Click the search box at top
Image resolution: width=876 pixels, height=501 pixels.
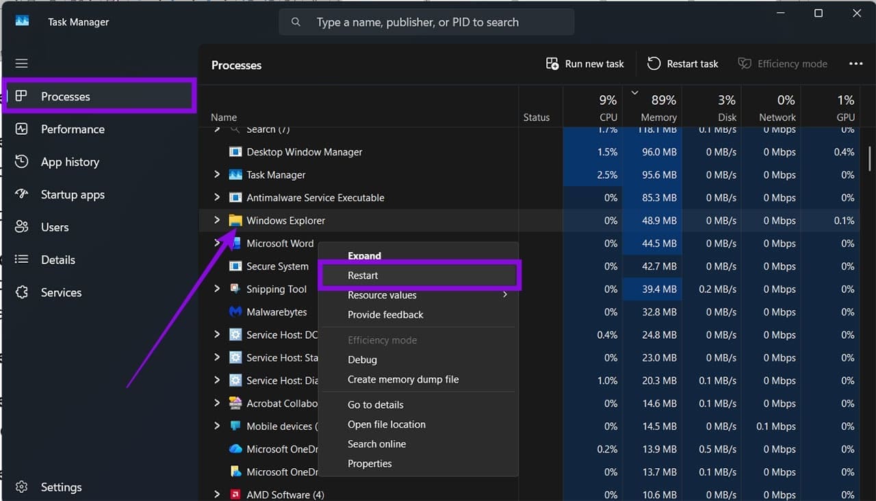tap(426, 22)
